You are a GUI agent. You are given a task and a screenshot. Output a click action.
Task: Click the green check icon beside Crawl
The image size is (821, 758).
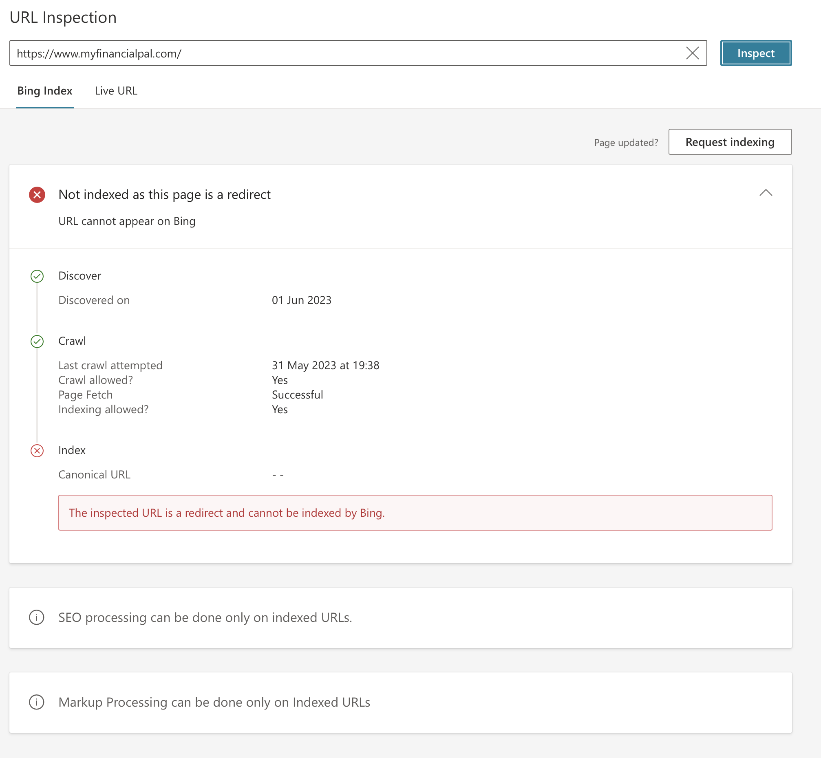click(37, 341)
